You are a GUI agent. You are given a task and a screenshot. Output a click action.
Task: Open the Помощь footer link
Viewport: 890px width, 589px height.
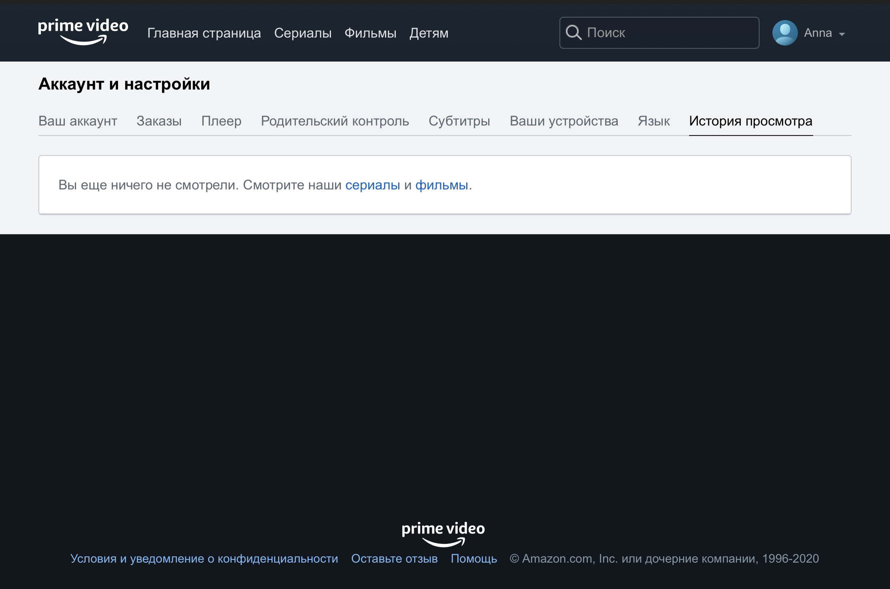point(473,559)
